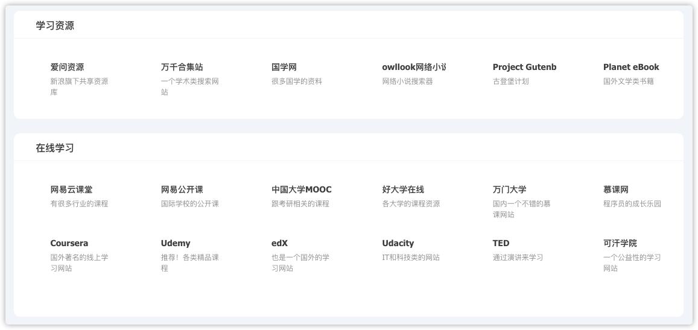
Task: Click the description 国外著名的线上学习网站
Action: tap(79, 263)
